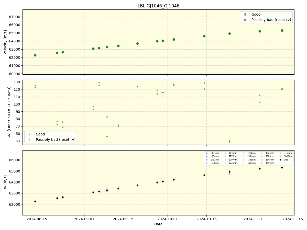Click the 1003nm legend marker
This screenshot has height=230, width=307.
(x=207, y=153)
